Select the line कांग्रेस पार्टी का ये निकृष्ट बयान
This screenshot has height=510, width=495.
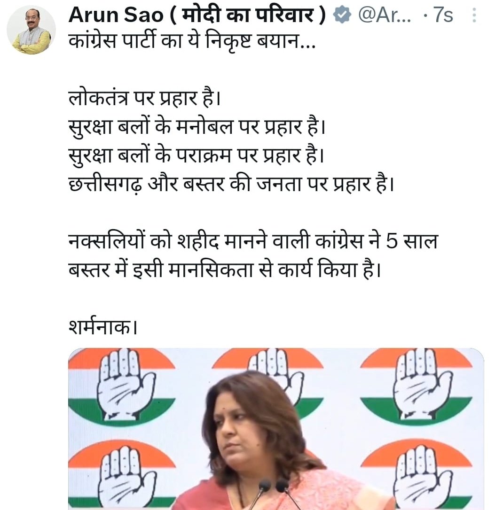click(192, 42)
